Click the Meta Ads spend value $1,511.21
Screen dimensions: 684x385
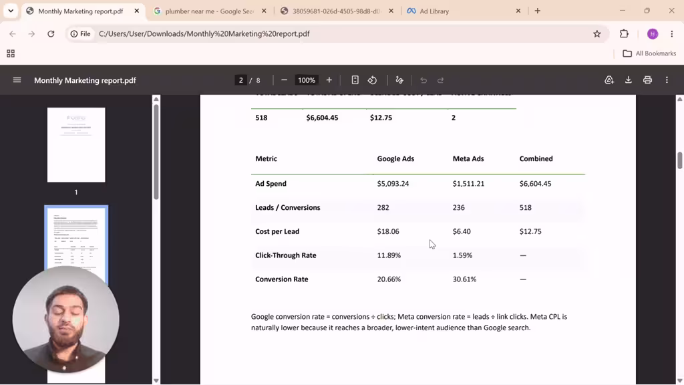click(468, 184)
